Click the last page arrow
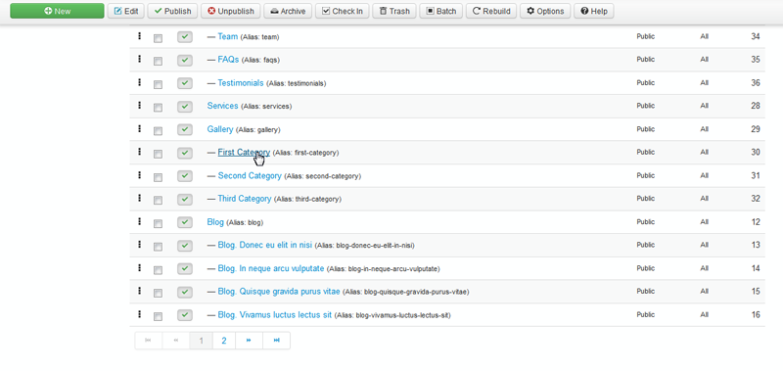 coord(277,341)
